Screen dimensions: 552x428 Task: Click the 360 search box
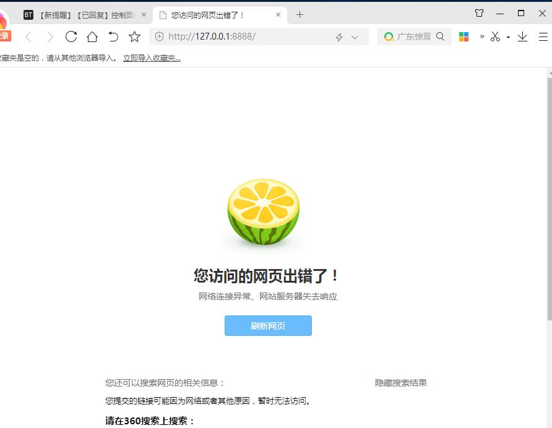(x=414, y=36)
